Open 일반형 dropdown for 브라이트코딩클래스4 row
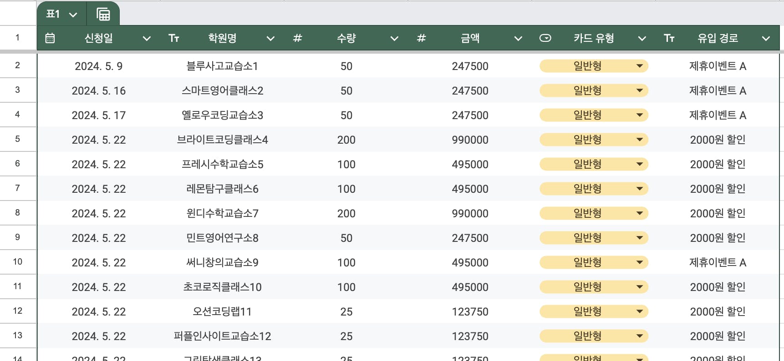This screenshot has height=361, width=784. pos(640,140)
